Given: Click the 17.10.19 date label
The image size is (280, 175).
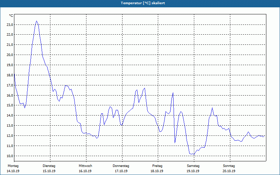Looking at the screenshot, I should click(121, 171).
